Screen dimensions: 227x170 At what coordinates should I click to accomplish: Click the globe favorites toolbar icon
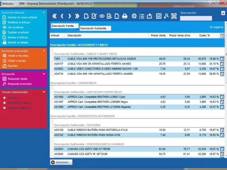coord(134,16)
